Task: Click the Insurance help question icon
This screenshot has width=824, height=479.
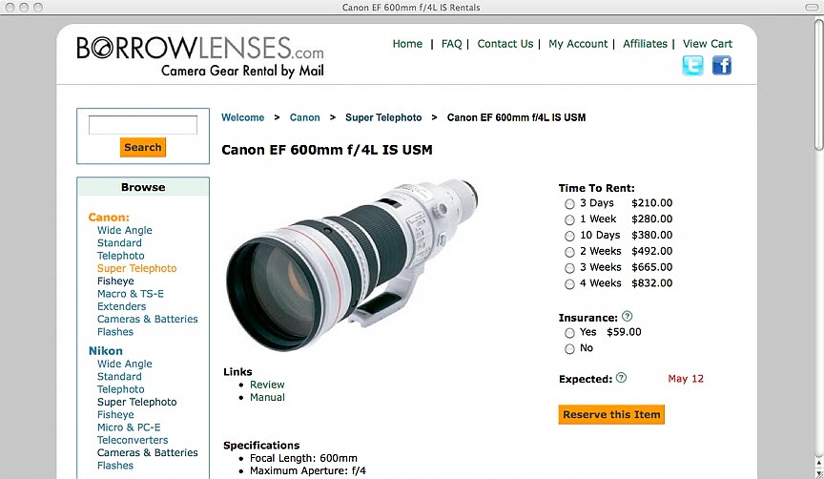Action: pyautogui.click(x=627, y=317)
